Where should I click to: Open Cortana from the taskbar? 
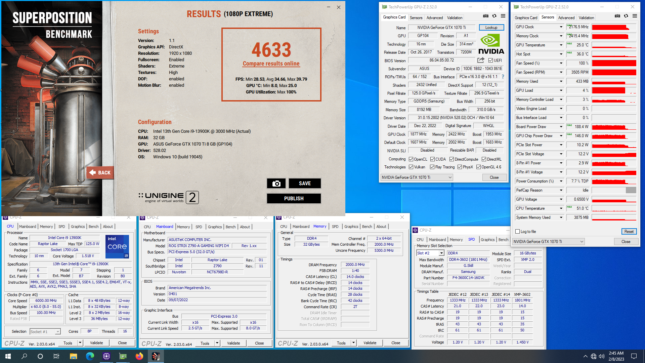tap(40, 356)
